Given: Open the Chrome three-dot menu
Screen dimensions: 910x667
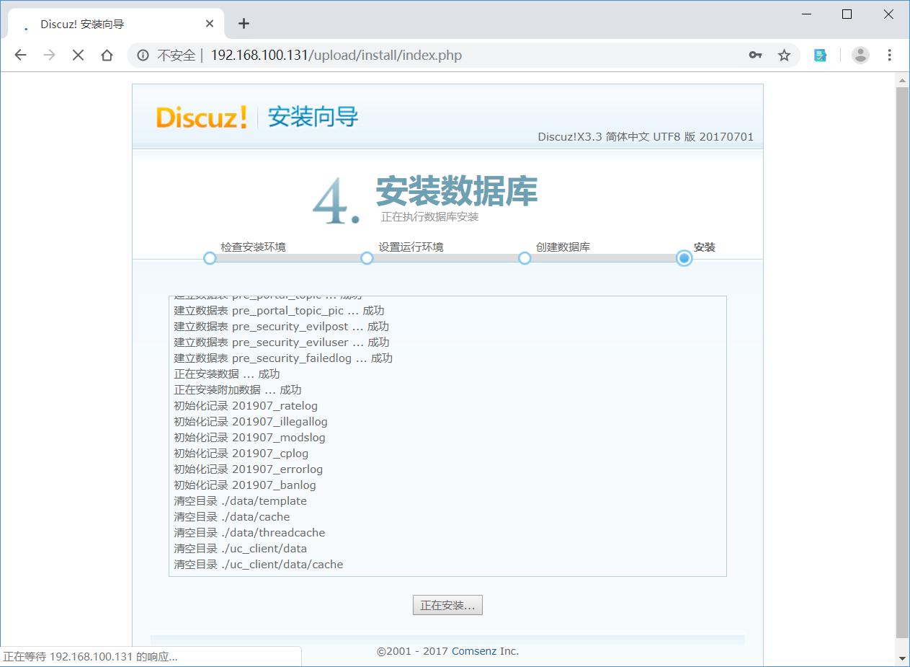Looking at the screenshot, I should (x=890, y=55).
